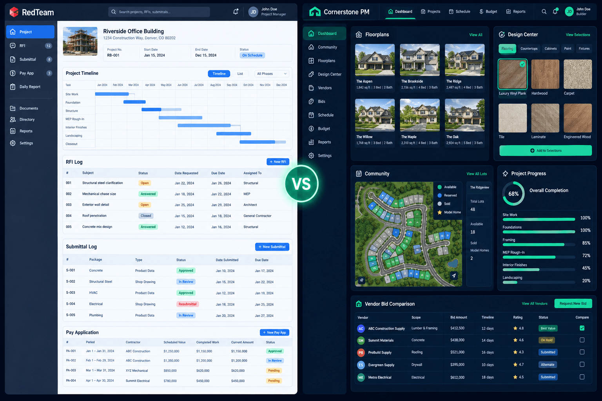Open the All Phases dropdown
This screenshot has height=401, width=602.
(x=272, y=74)
